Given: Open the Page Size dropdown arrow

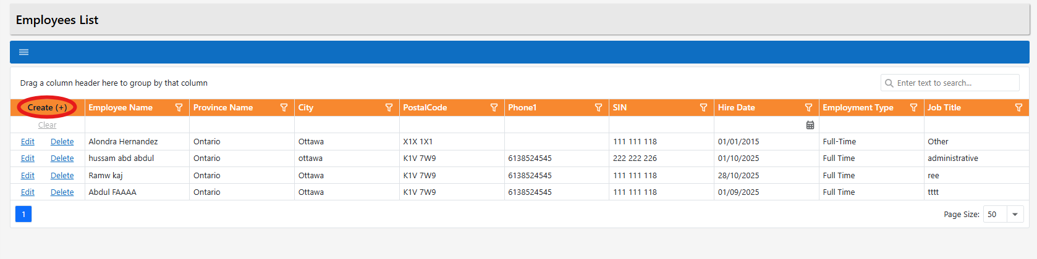Looking at the screenshot, I should click(x=1015, y=214).
